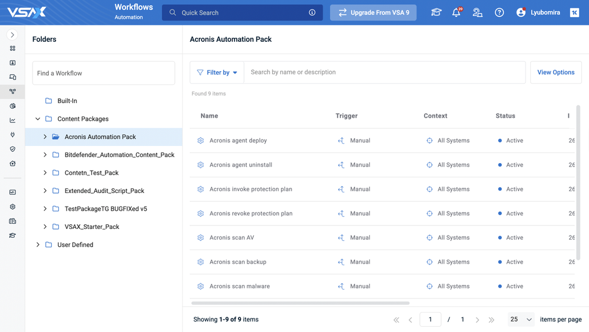Focus the Quick Search field
This screenshot has width=589, height=332.
point(242,12)
